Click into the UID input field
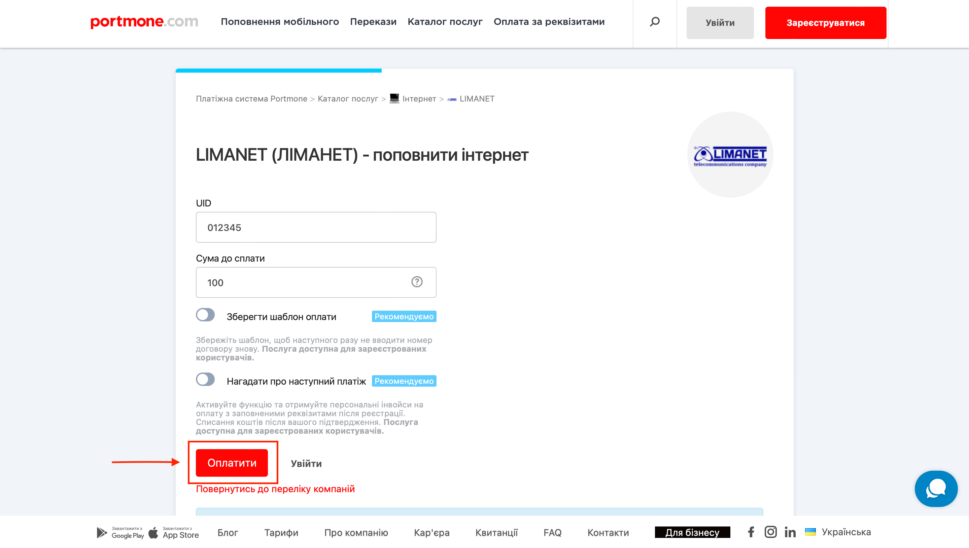 click(x=316, y=227)
